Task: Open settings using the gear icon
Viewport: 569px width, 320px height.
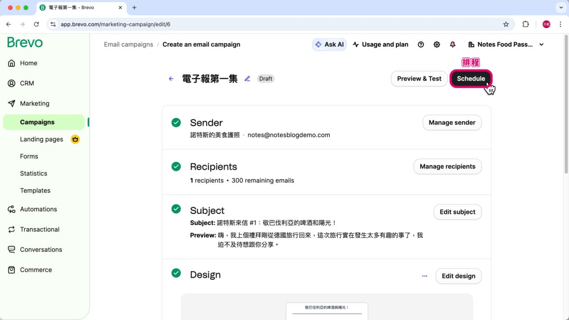Action: [x=437, y=44]
